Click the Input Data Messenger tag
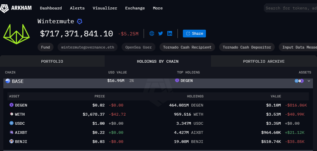The width and height of the screenshot is (317, 151). (x=298, y=47)
